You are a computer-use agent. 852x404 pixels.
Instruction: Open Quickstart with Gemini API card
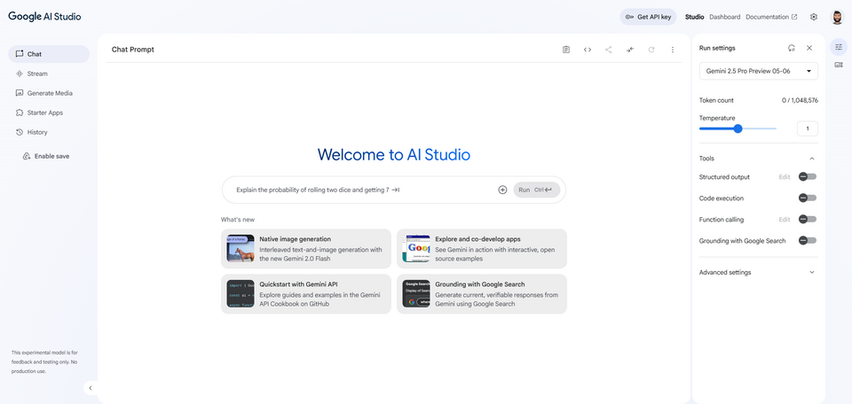coord(306,294)
